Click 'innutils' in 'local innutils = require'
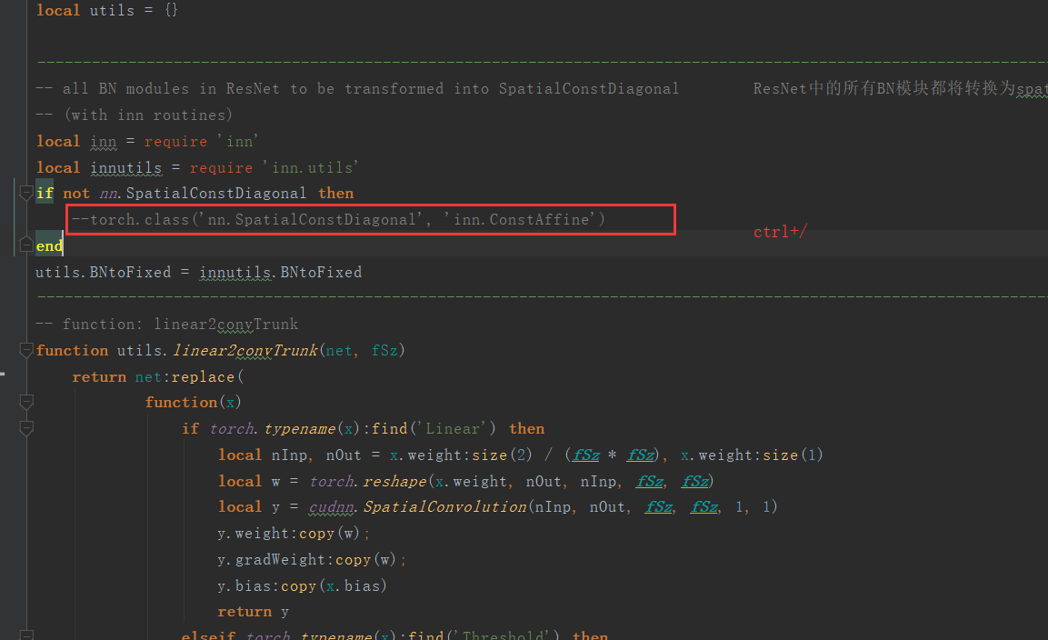 [125, 167]
